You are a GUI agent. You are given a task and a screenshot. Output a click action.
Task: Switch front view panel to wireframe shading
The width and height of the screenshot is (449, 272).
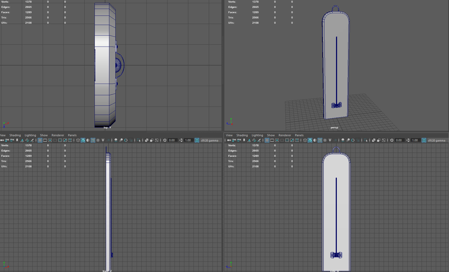tap(78, 140)
